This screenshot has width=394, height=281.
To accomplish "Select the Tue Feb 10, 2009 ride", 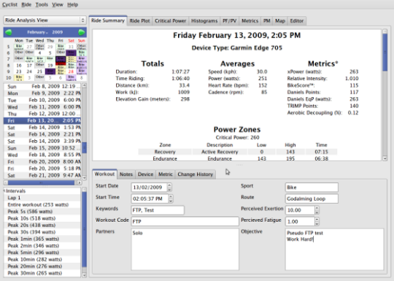I will 42,100.
